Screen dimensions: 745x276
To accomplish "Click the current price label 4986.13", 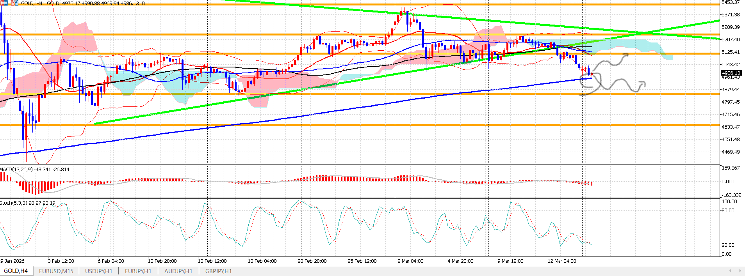I will tap(731, 73).
